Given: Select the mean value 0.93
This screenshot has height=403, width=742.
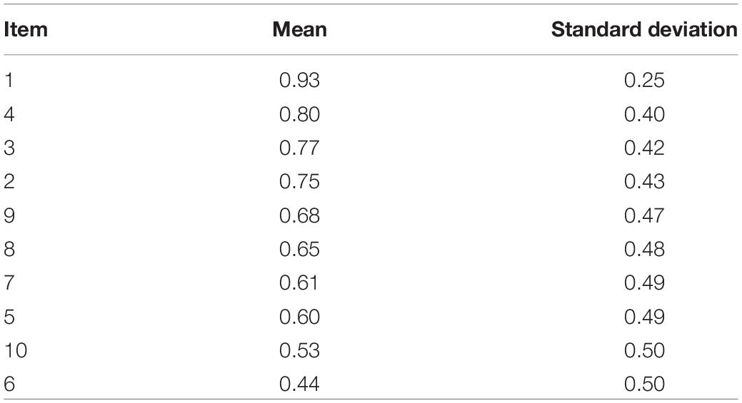Looking at the screenshot, I should click(299, 81).
